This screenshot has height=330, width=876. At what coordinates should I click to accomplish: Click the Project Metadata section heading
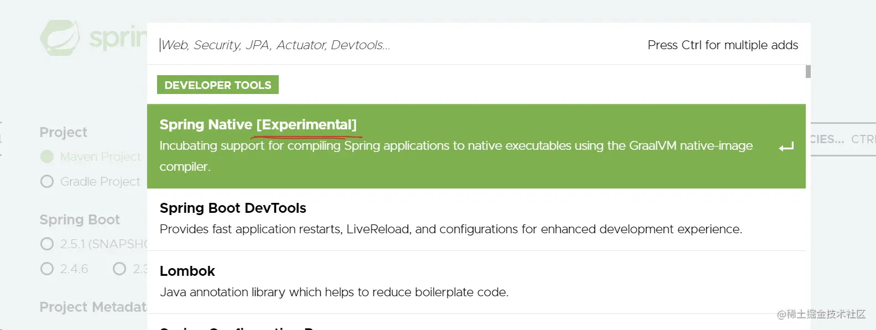[x=93, y=307]
